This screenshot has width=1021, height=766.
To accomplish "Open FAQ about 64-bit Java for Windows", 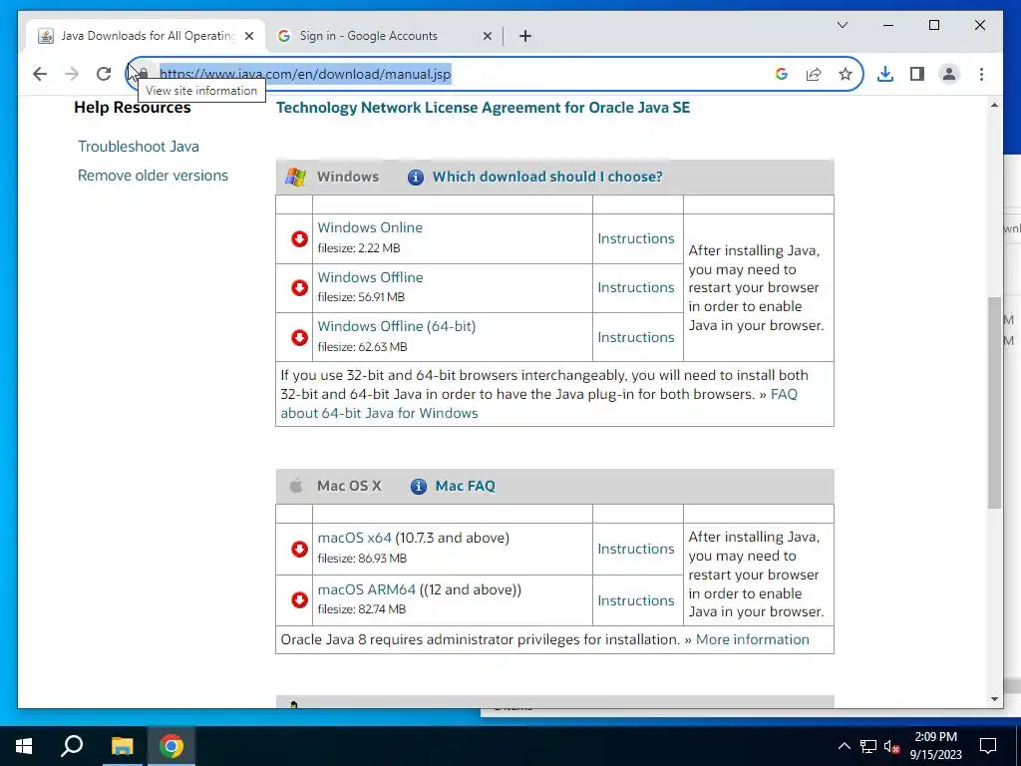I will point(379,413).
